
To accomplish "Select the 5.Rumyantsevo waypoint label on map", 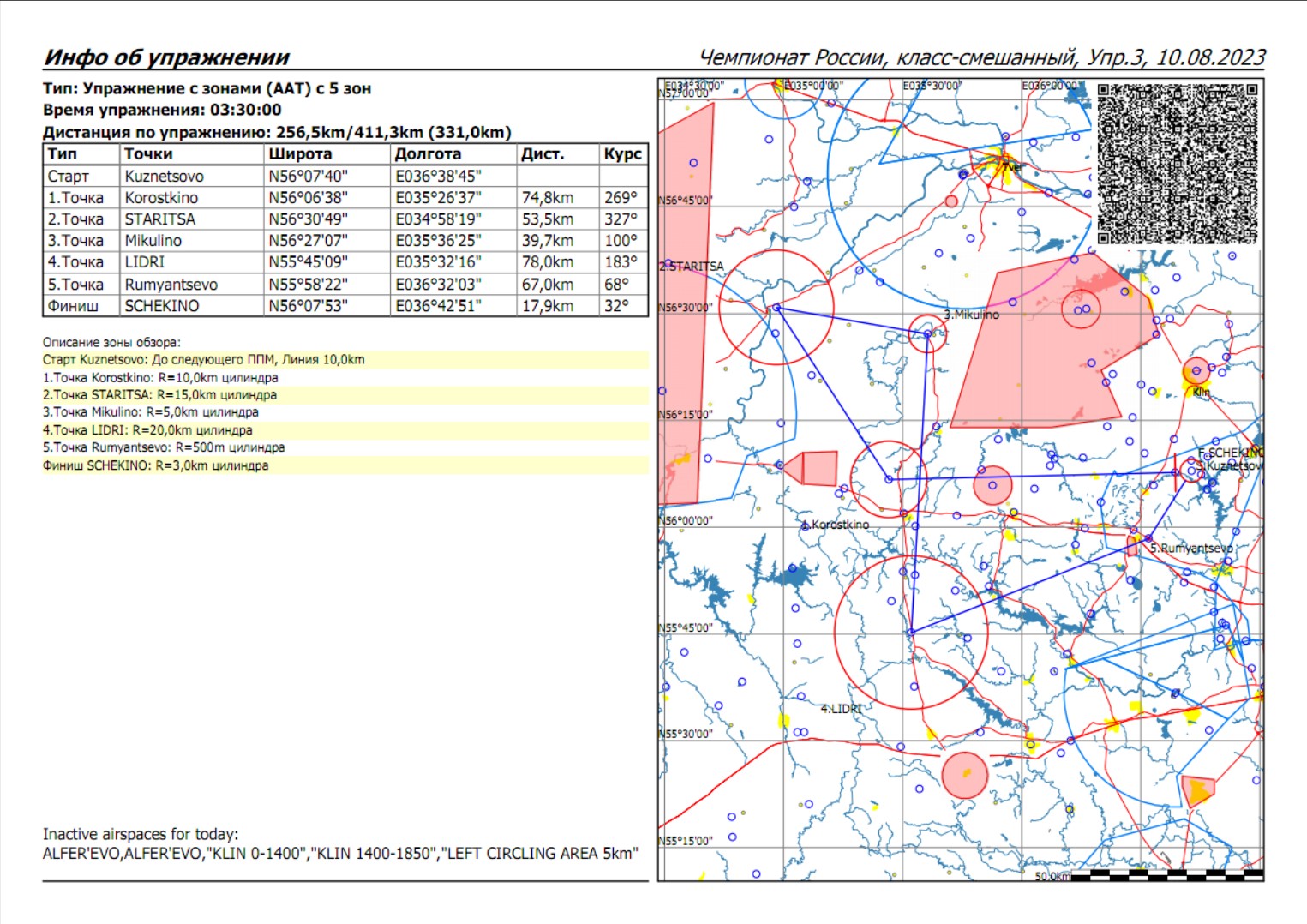I will pyautogui.click(x=1191, y=548).
